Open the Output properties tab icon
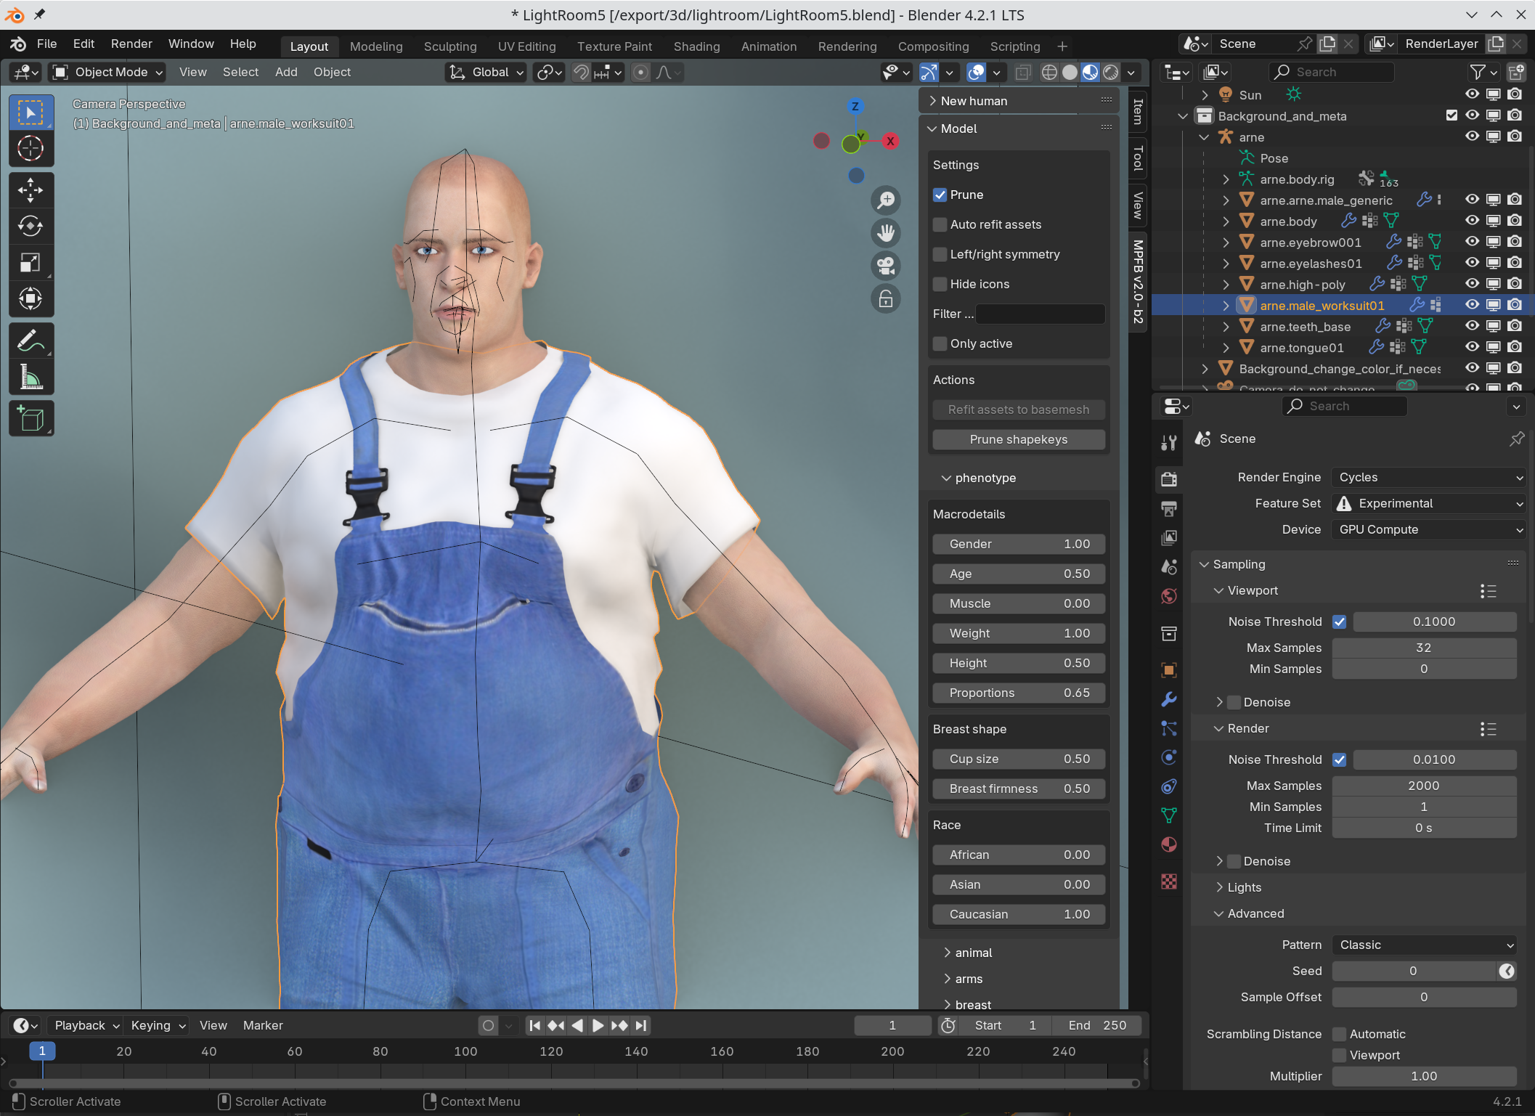The width and height of the screenshot is (1535, 1116). [x=1169, y=508]
